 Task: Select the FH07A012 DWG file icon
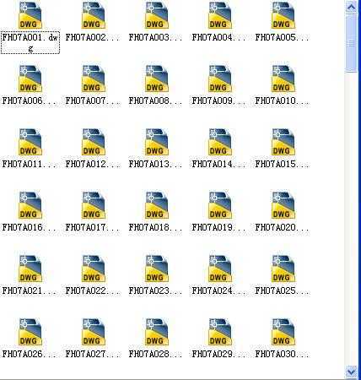(94, 142)
